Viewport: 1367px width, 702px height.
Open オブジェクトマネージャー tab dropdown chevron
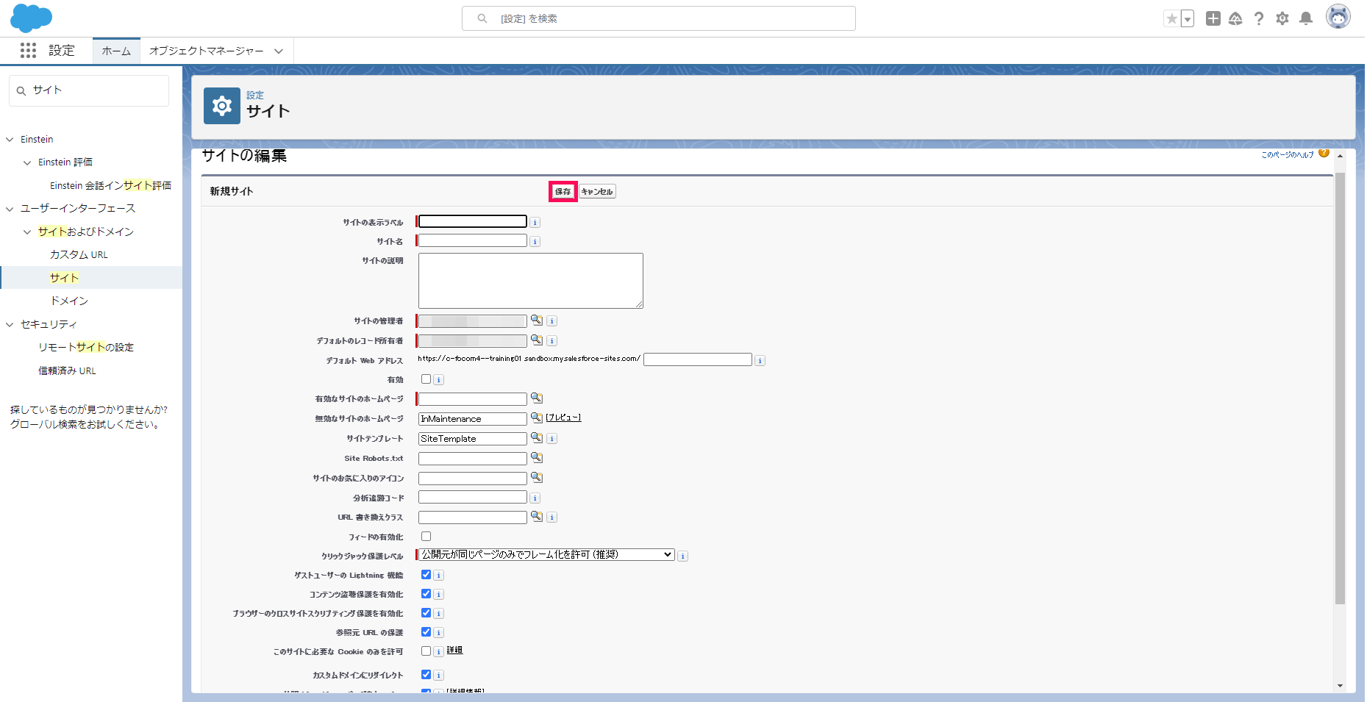point(279,51)
